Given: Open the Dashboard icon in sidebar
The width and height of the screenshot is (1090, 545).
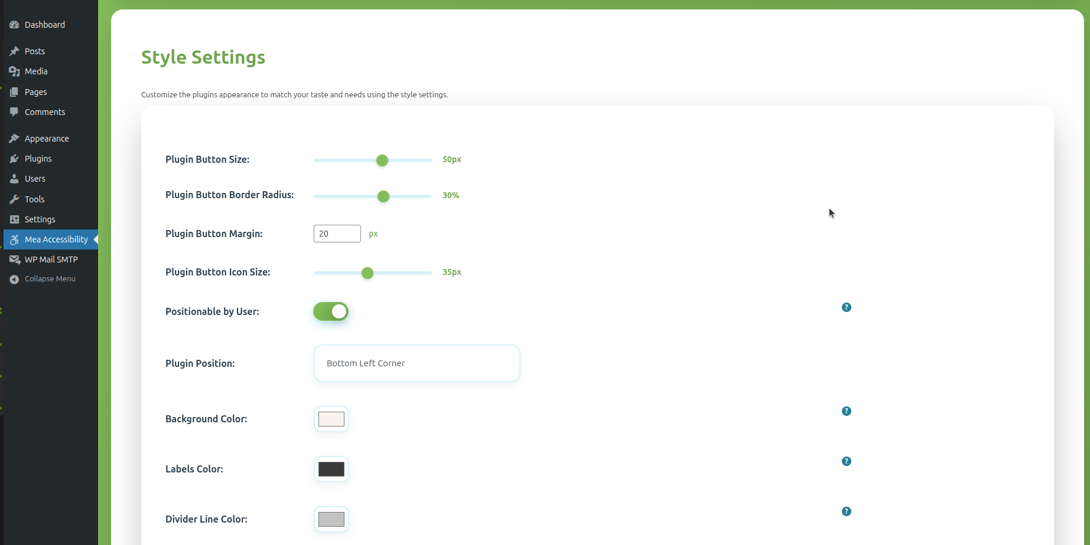Looking at the screenshot, I should 14,24.
